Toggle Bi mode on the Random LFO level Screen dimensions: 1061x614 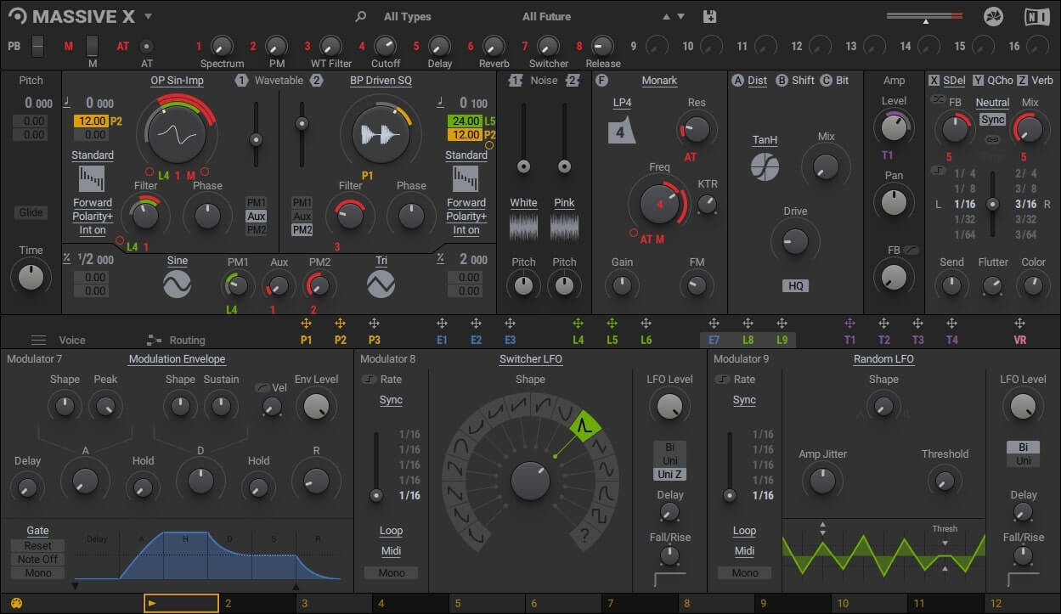coord(1023,445)
